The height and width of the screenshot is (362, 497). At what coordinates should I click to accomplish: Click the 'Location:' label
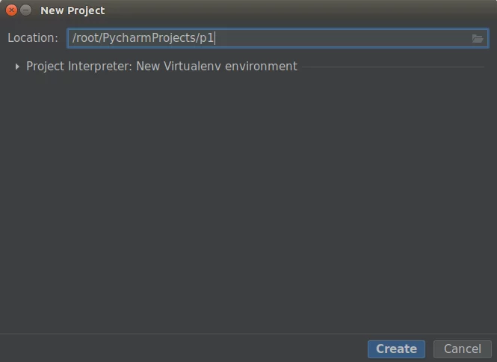click(33, 37)
